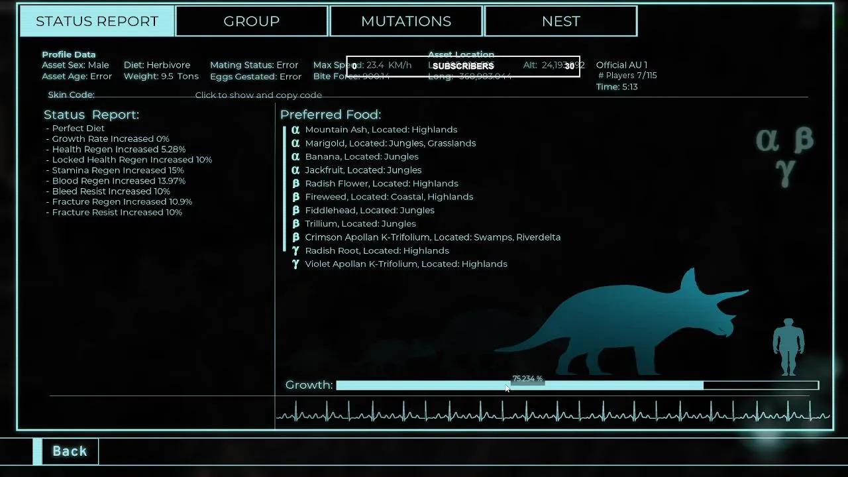This screenshot has width=848, height=477.
Task: Choose the beta icon for Trillium
Action: pyautogui.click(x=295, y=224)
